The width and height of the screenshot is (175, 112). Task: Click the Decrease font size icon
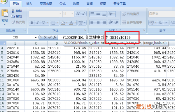[x=83, y=14]
